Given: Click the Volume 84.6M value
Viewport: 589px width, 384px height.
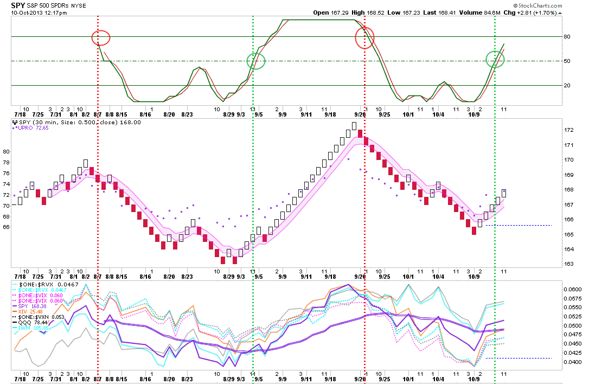Looking at the screenshot, I should (x=479, y=12).
